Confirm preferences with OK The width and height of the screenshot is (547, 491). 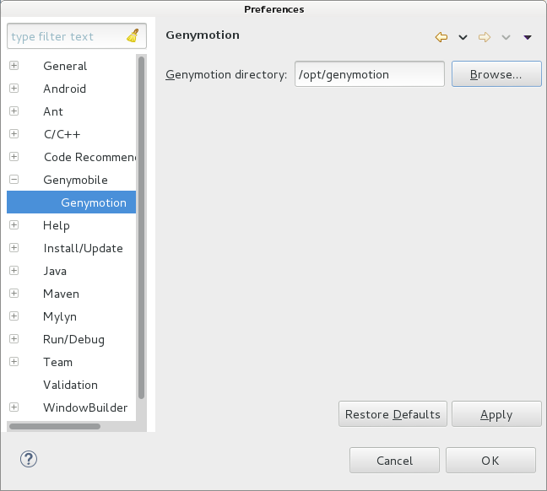point(490,461)
